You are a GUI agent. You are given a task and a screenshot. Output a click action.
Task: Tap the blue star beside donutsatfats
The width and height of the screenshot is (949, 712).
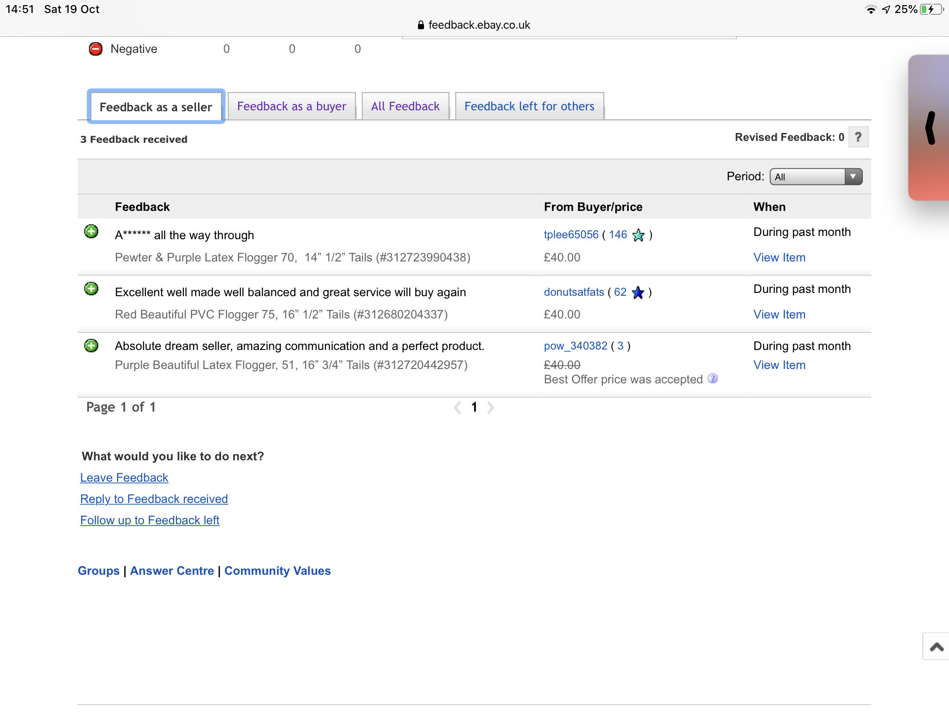pos(638,292)
